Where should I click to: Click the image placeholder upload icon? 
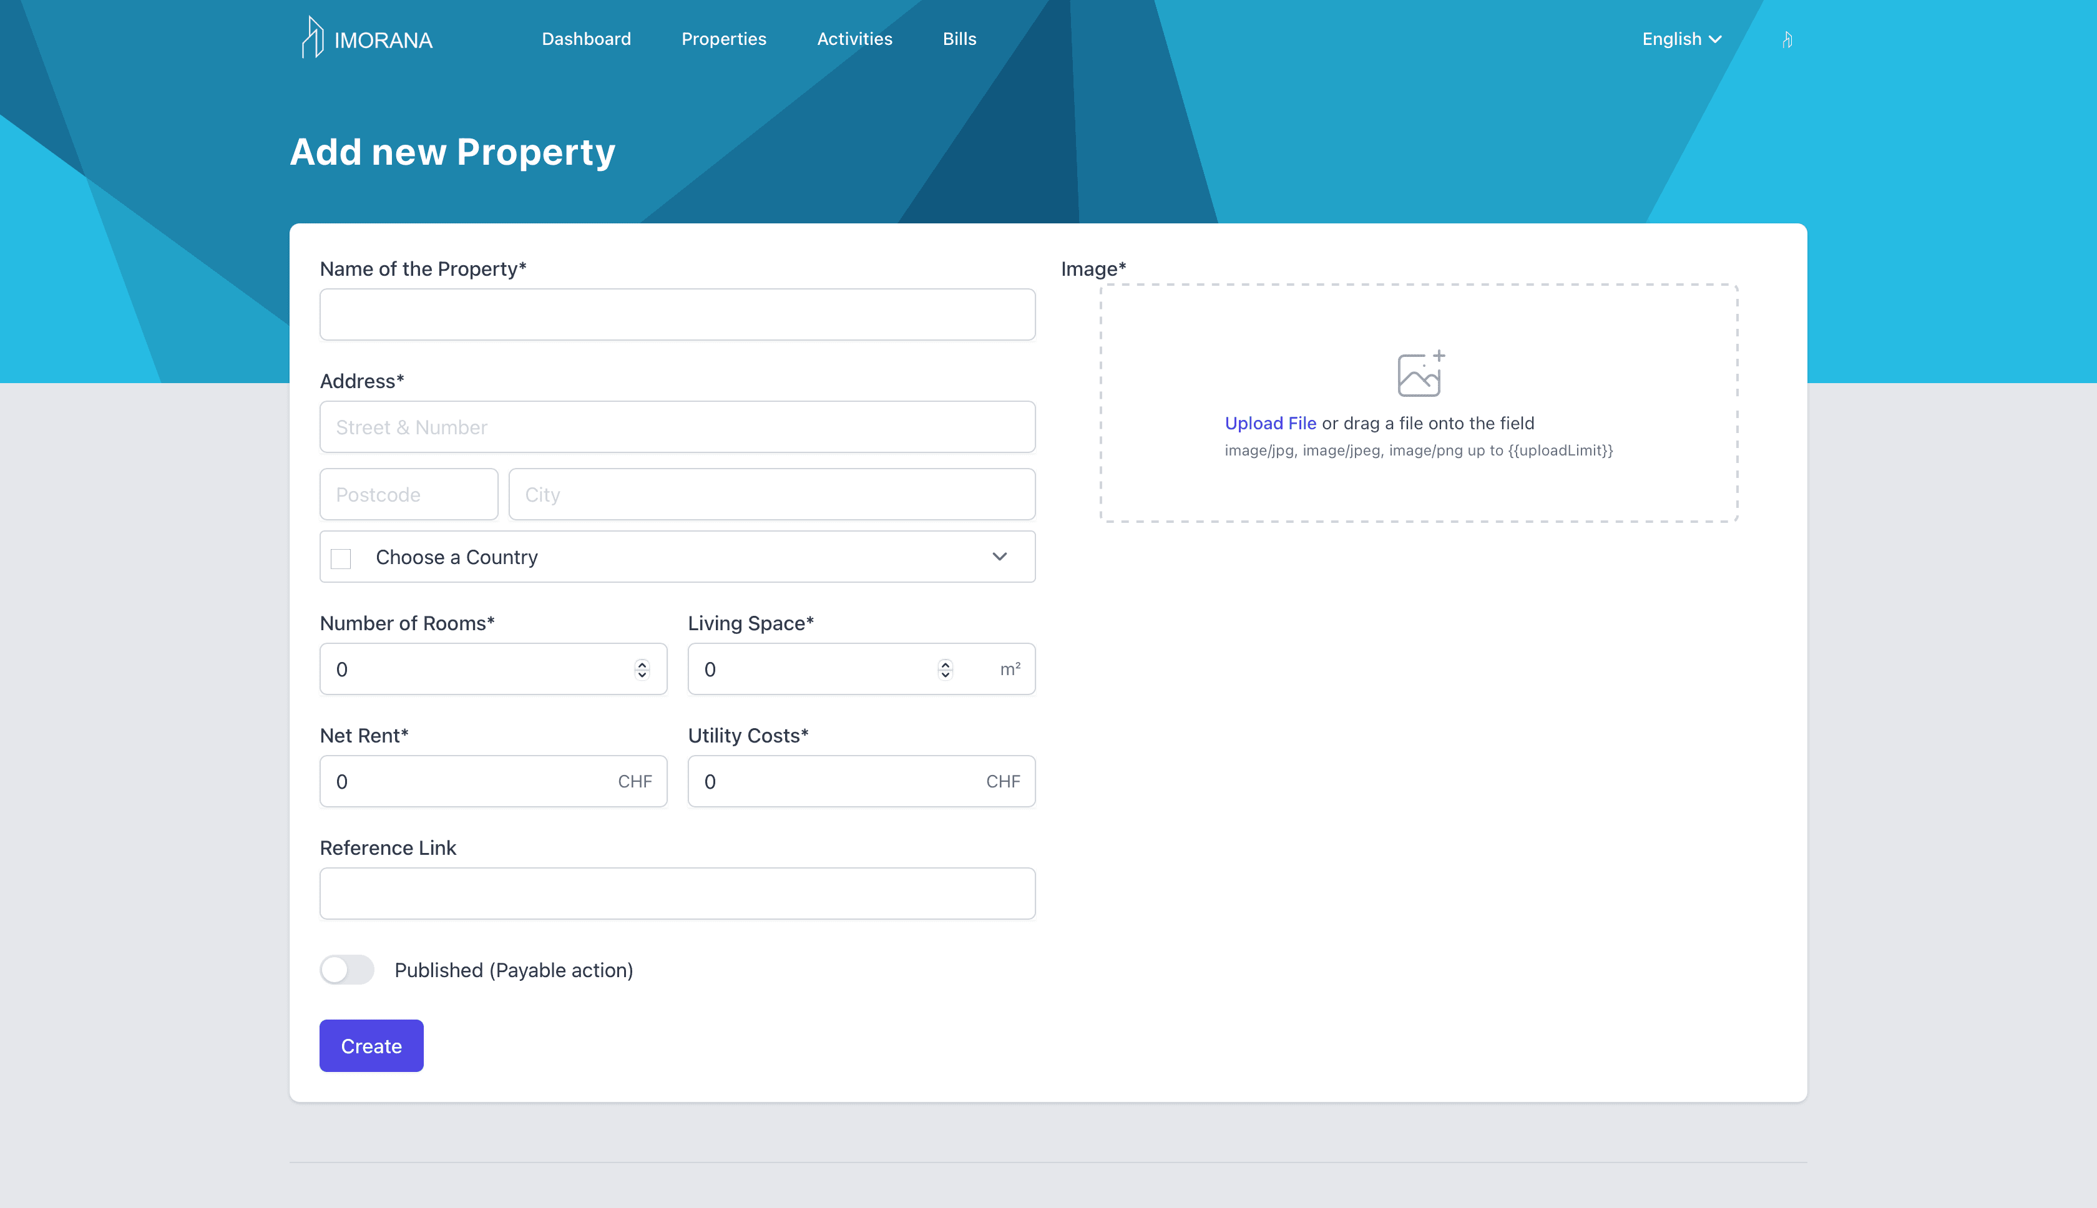1420,373
